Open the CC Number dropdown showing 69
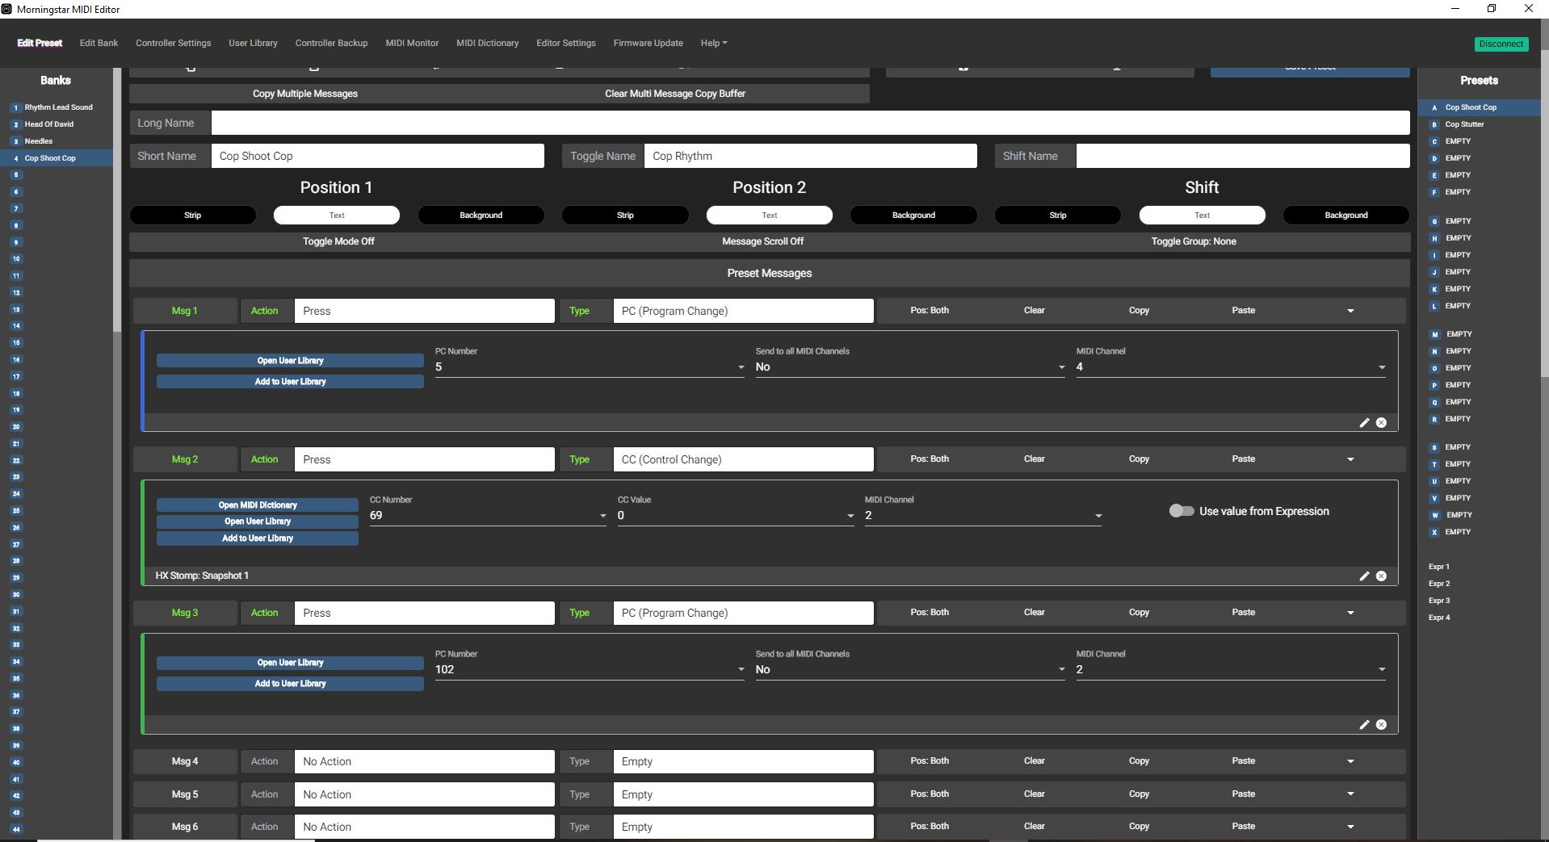 [x=488, y=516]
